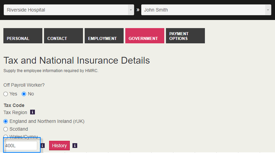Click the double-arrow separator between dropdowns
275x153 pixels.
(138, 10)
